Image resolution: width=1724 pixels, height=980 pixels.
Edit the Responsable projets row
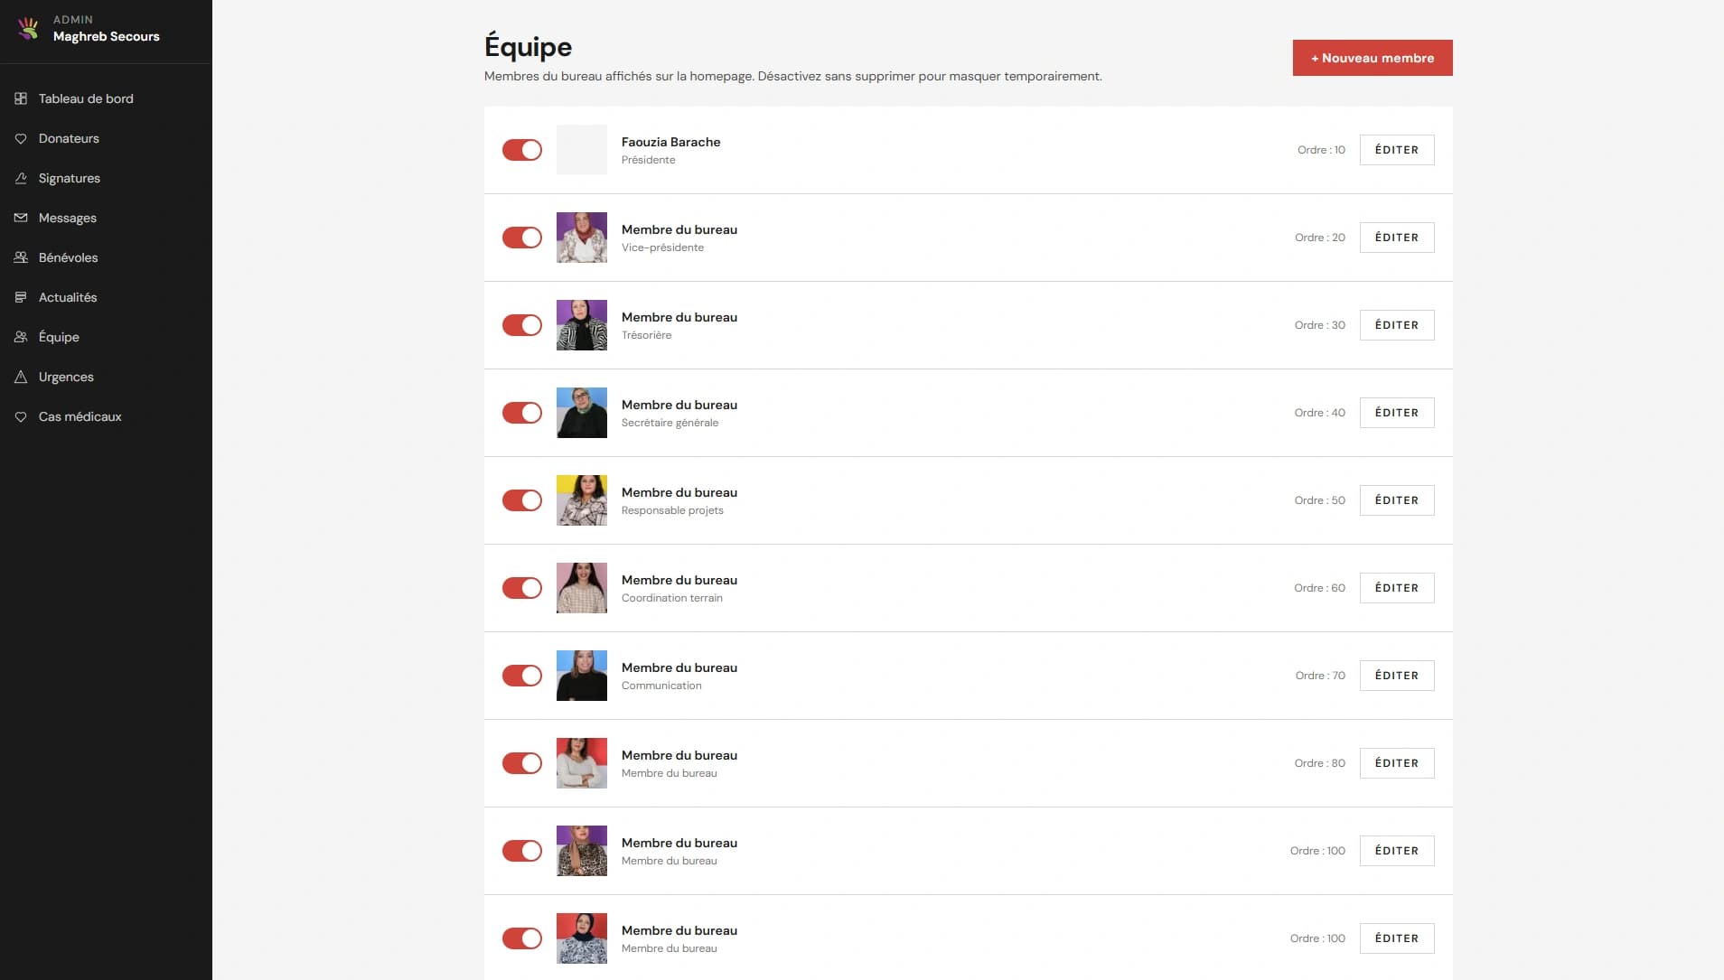click(x=1396, y=500)
